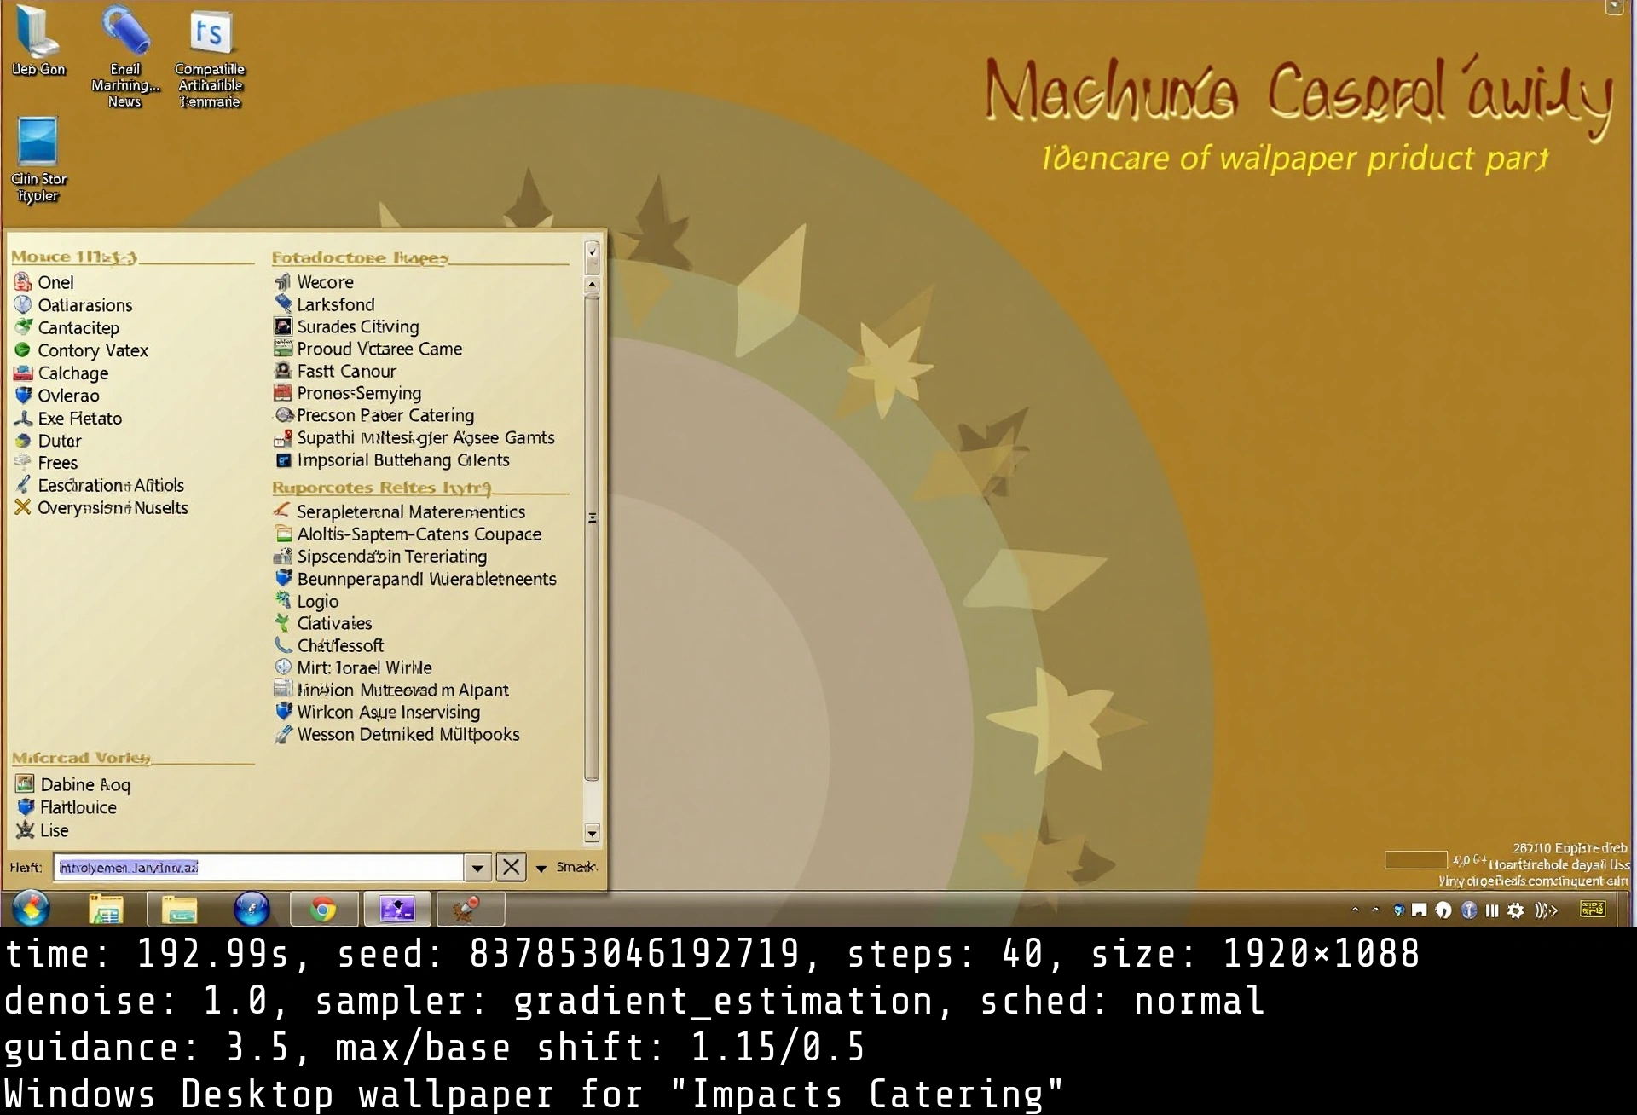Viewport: 1637px width, 1115px height.
Task: Select Precson Paber Catering entry
Action: click(x=385, y=415)
